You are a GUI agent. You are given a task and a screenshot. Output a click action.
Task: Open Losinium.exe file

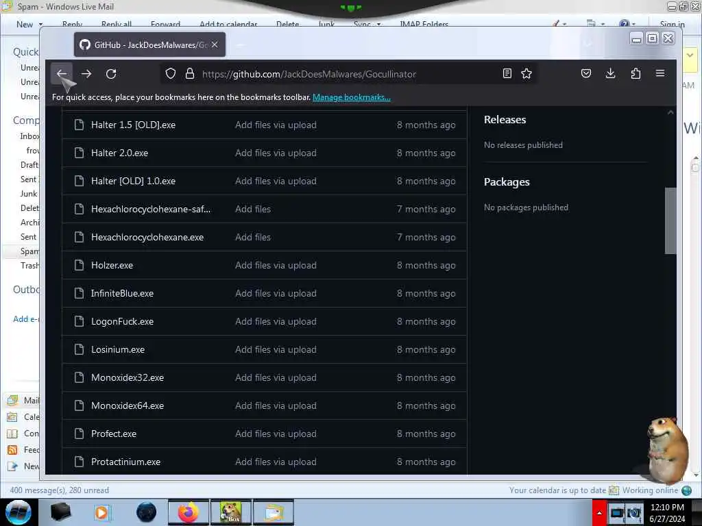[x=118, y=350]
